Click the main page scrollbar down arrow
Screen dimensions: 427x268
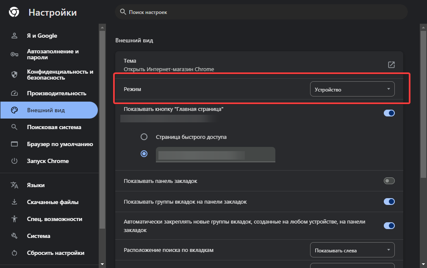click(423, 264)
